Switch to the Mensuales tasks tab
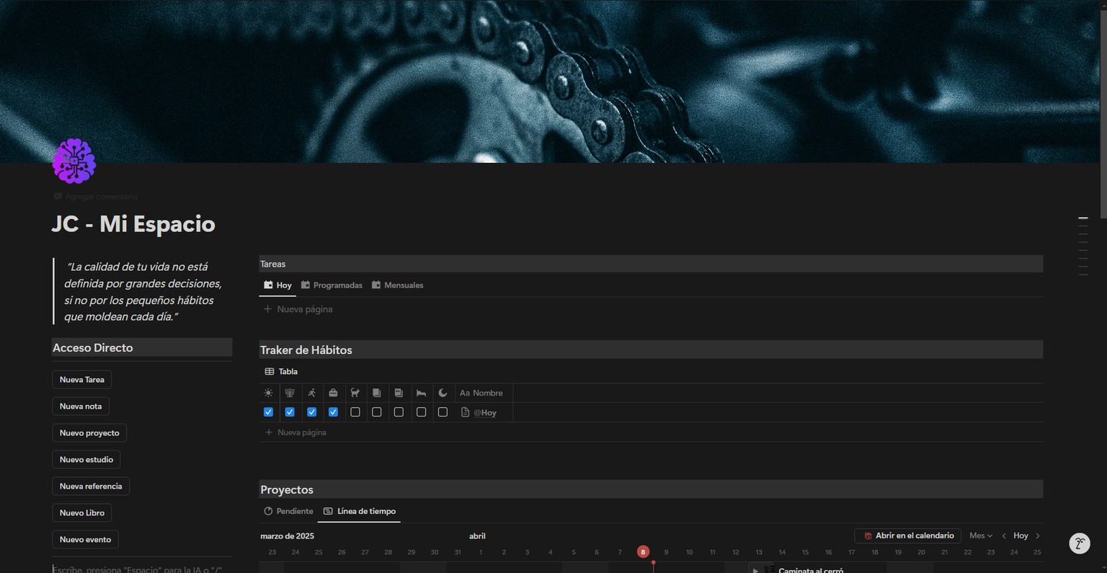The height and width of the screenshot is (573, 1107). coord(397,285)
